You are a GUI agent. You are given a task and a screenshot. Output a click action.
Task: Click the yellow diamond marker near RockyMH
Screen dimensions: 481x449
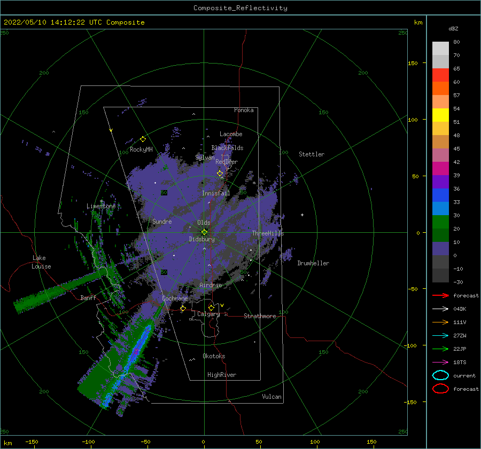(143, 139)
